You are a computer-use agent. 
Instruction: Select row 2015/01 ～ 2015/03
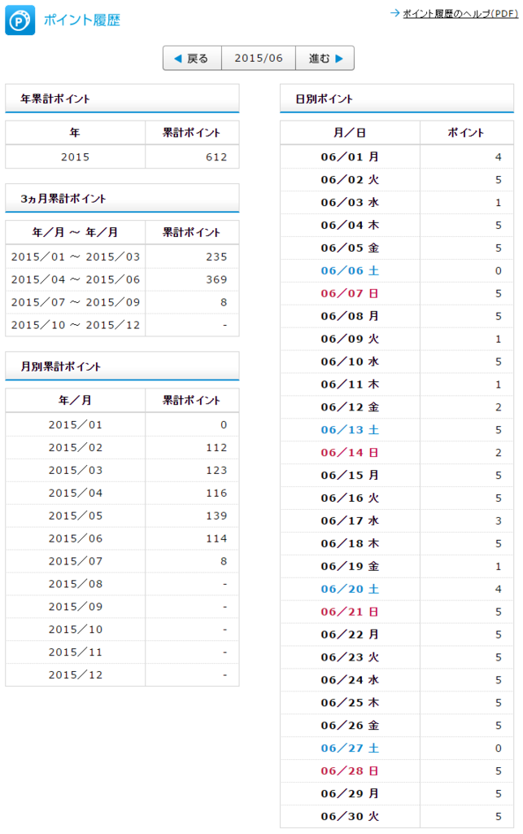point(122,257)
